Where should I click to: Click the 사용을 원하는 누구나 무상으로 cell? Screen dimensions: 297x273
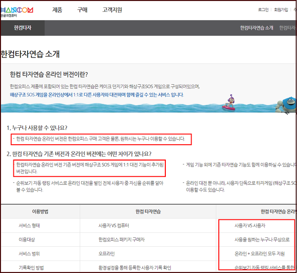[262, 240]
